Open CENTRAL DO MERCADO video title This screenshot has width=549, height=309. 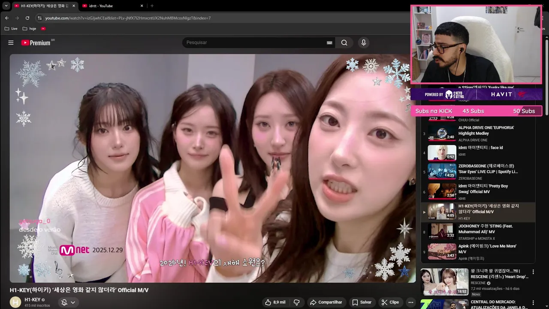499,304
